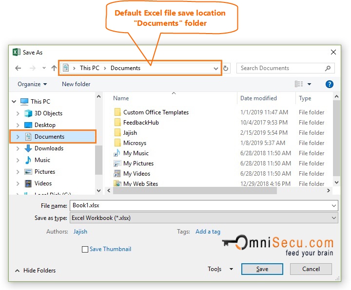Open the Save as type dropdown

pos(204,218)
